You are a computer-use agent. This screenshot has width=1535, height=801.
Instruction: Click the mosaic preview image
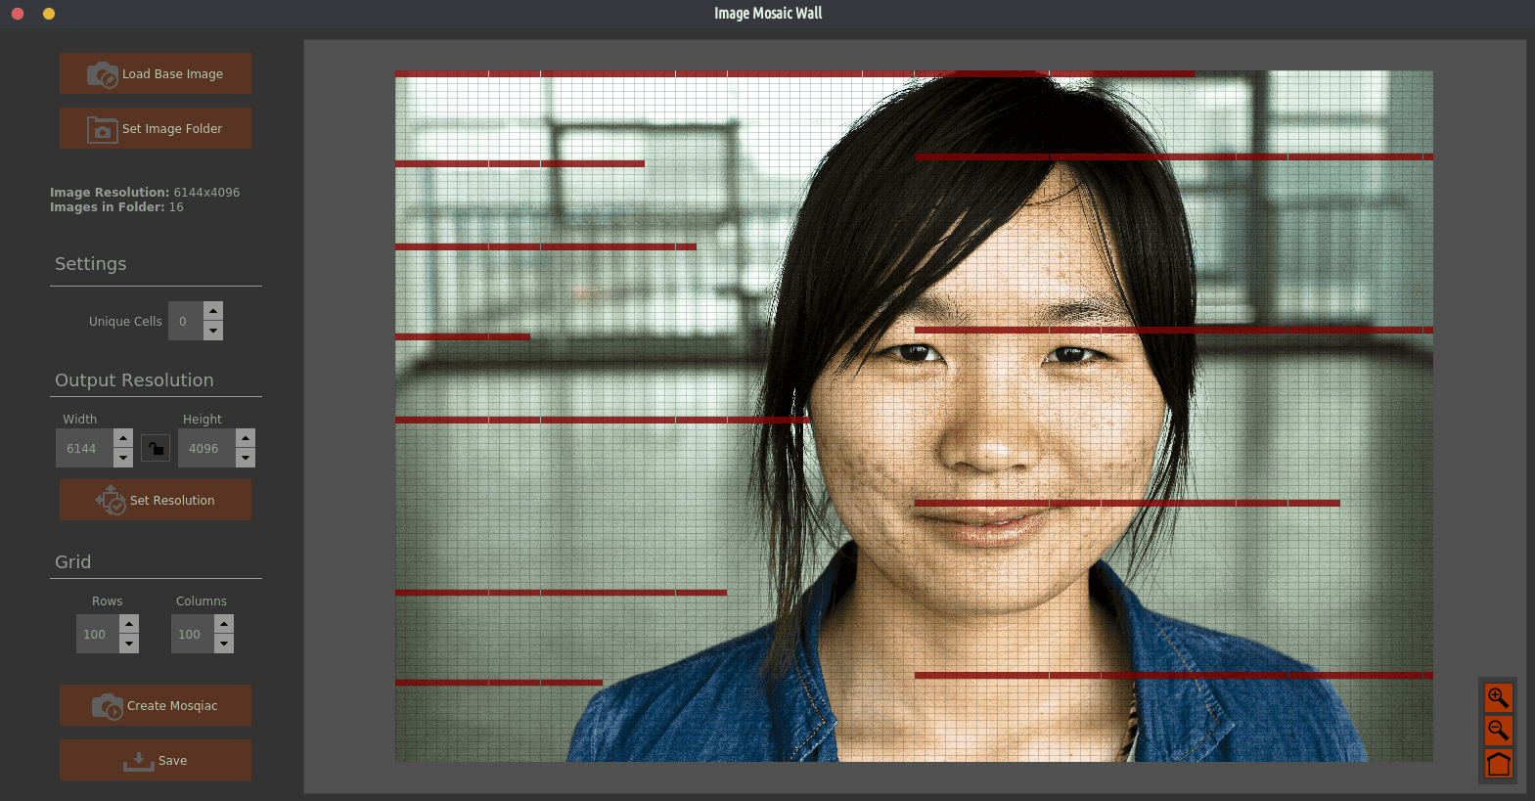click(914, 416)
